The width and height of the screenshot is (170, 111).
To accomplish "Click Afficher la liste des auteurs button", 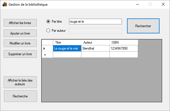I will click(x=20, y=82).
